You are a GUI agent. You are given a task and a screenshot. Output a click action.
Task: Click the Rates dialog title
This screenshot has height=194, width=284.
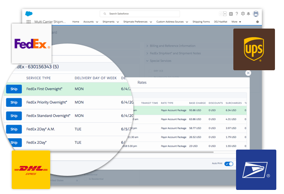(142, 82)
